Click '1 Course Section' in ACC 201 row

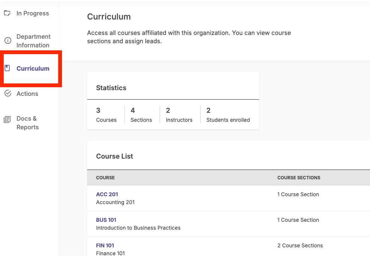coord(298,194)
